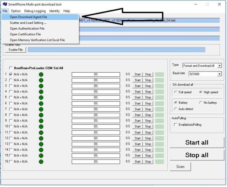Click the SmartPhone tool app icon in title bar
This screenshot has width=227, height=187.
click(x=5, y=4)
